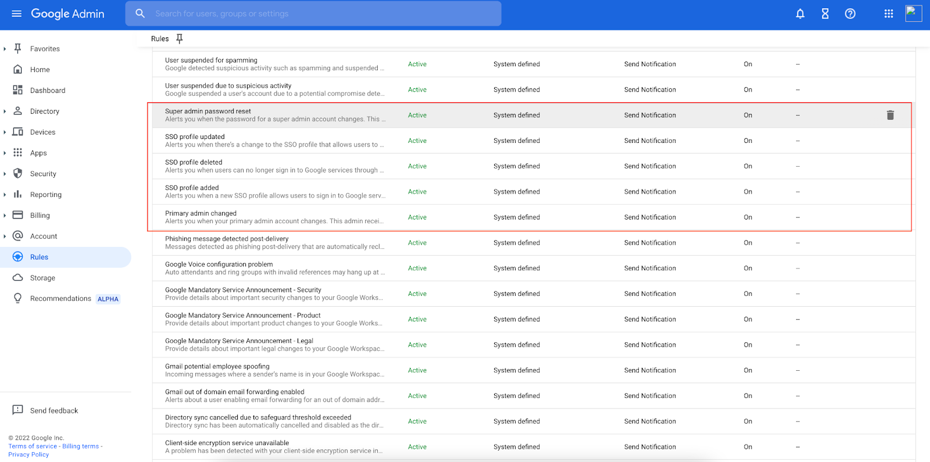Open the notifications bell

800,13
